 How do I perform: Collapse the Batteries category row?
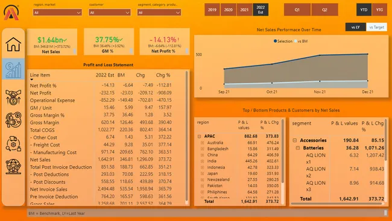click(298, 148)
